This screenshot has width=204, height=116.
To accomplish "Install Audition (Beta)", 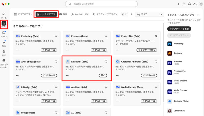I will [99, 101].
